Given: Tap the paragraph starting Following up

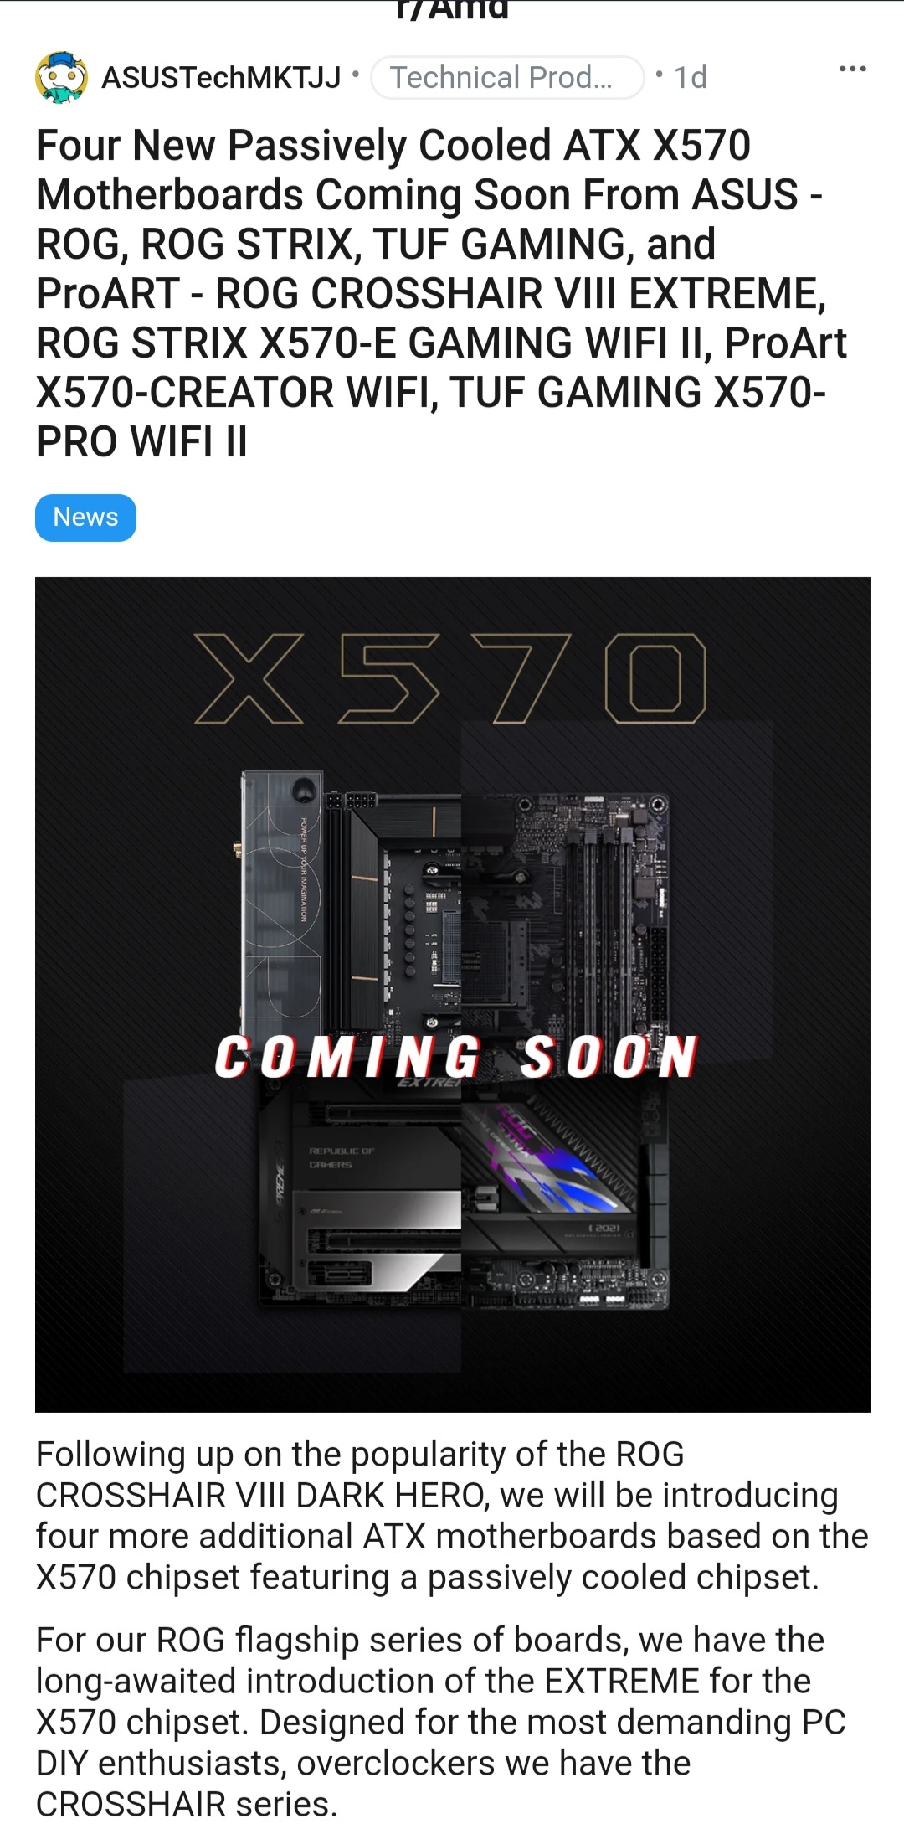Looking at the screenshot, I should coord(452,1516).
